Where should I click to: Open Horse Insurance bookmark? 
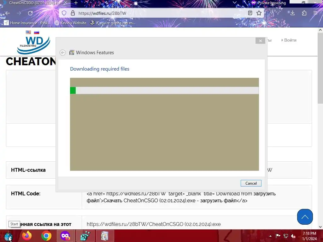tap(27, 23)
